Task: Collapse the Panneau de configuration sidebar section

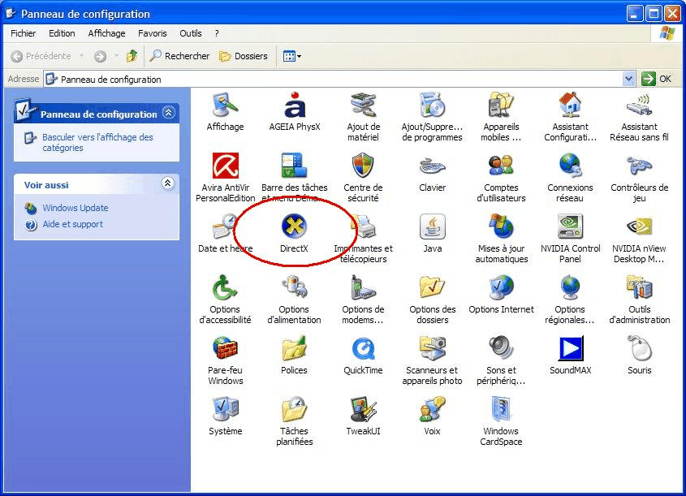Action: click(x=168, y=112)
